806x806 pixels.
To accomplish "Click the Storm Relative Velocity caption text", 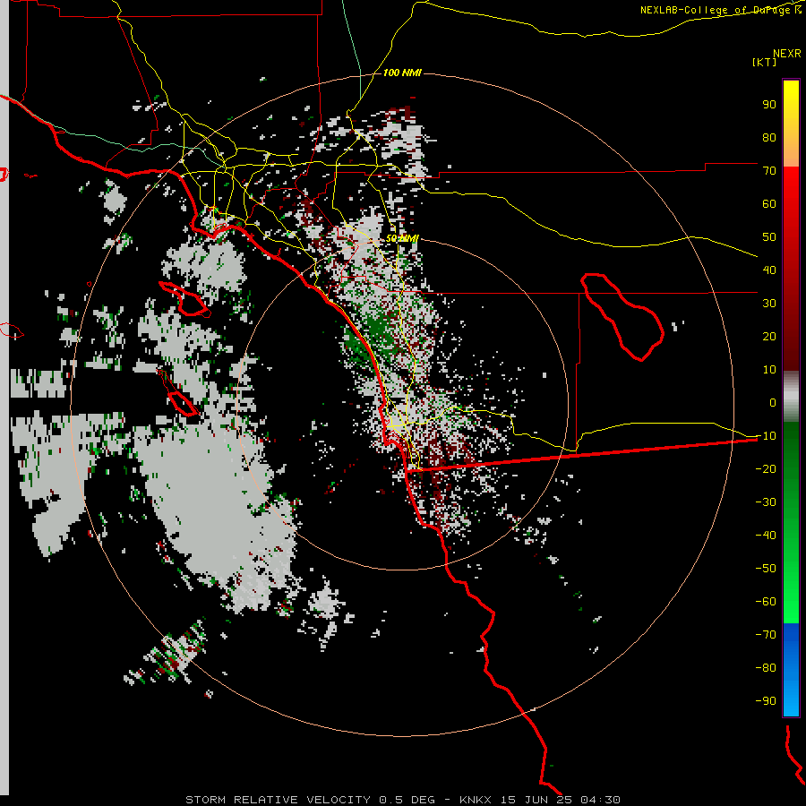I will coord(402,800).
